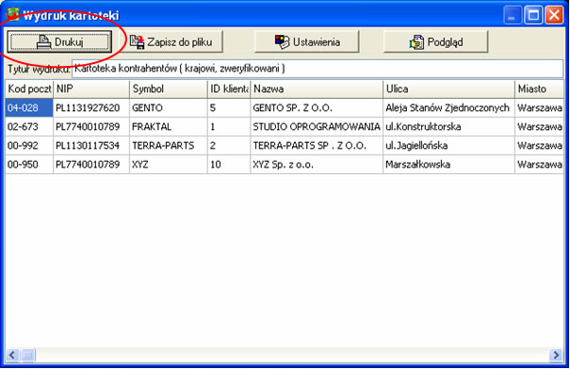Select the name STUDIO OPROGRAMOWANIA
This screenshot has width=570, height=369.
317,127
